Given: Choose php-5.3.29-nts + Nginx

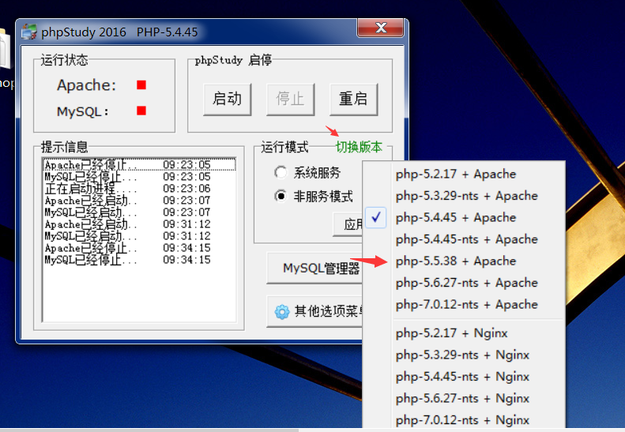Looking at the screenshot, I should 464,355.
